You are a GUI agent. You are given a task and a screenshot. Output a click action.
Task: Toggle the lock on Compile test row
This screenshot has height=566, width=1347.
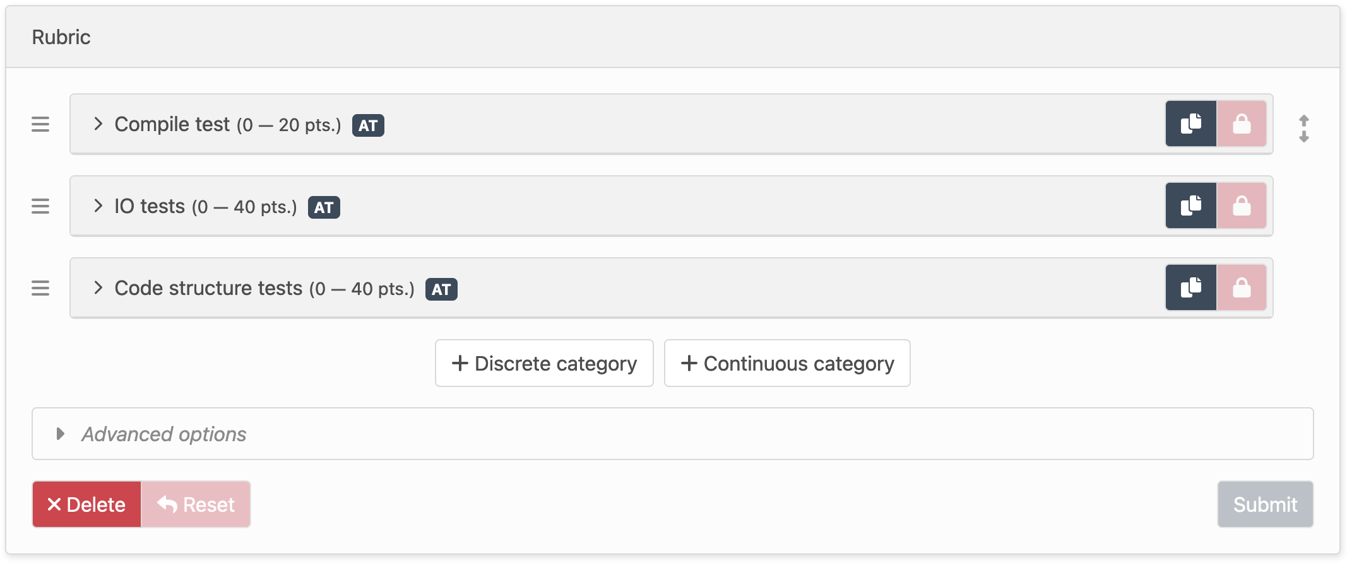coord(1242,124)
